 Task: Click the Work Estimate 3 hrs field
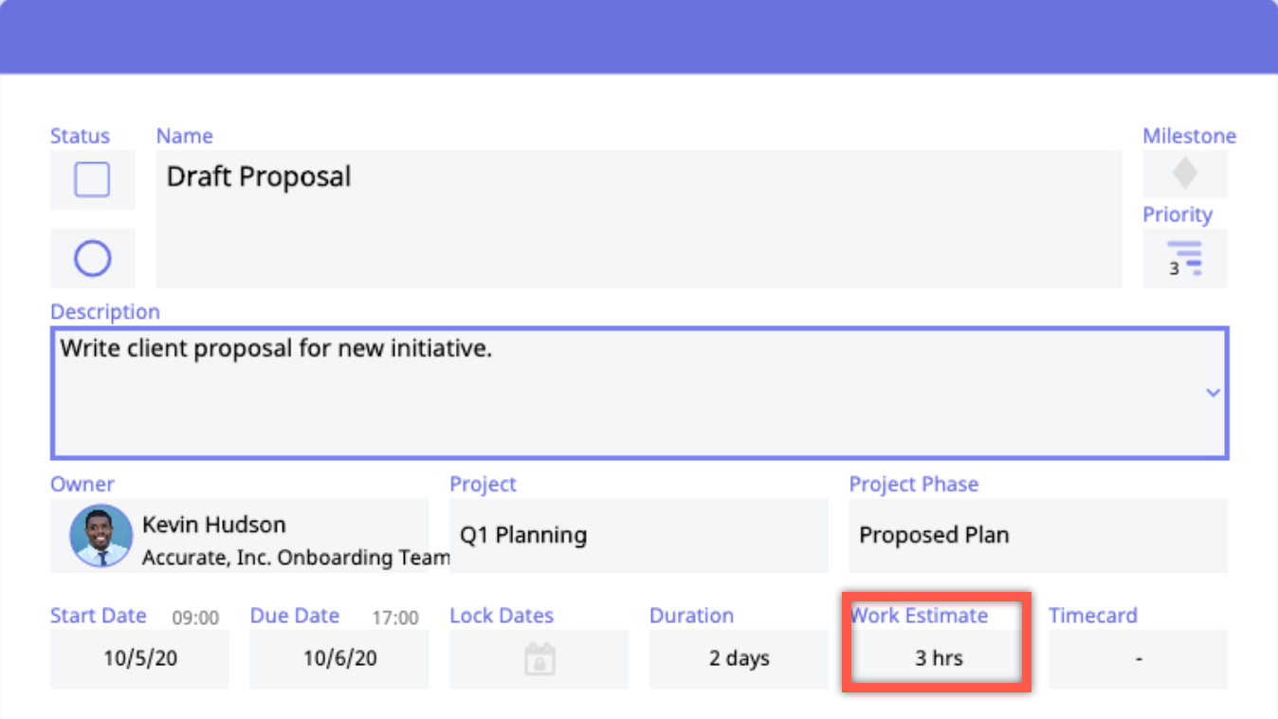pos(938,658)
